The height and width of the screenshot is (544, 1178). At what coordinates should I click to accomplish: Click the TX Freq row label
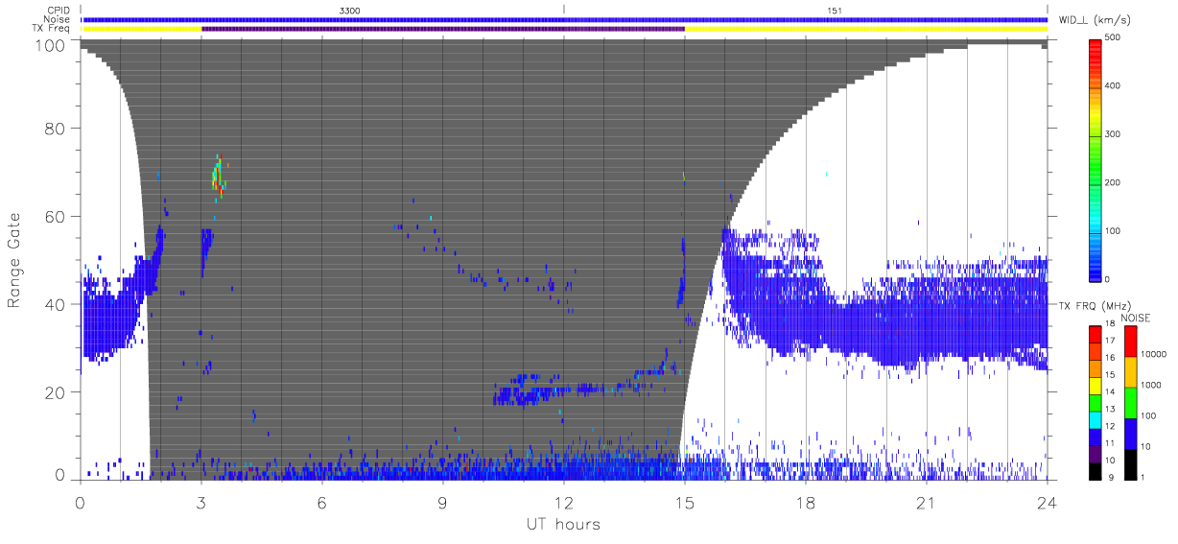tap(53, 29)
